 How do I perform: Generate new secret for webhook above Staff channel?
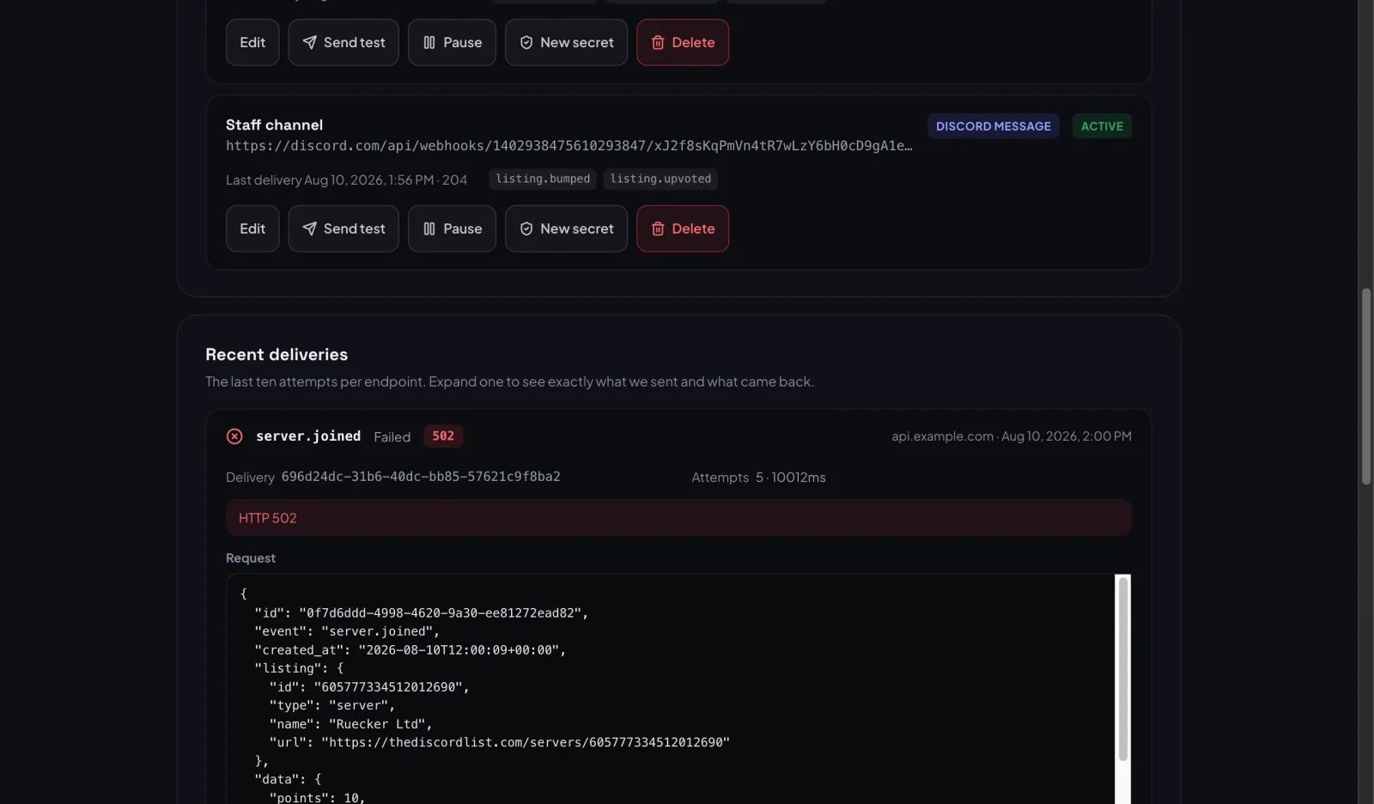(x=566, y=42)
